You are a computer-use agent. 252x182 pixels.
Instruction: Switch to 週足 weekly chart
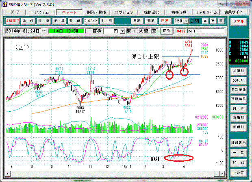tap(151, 21)
